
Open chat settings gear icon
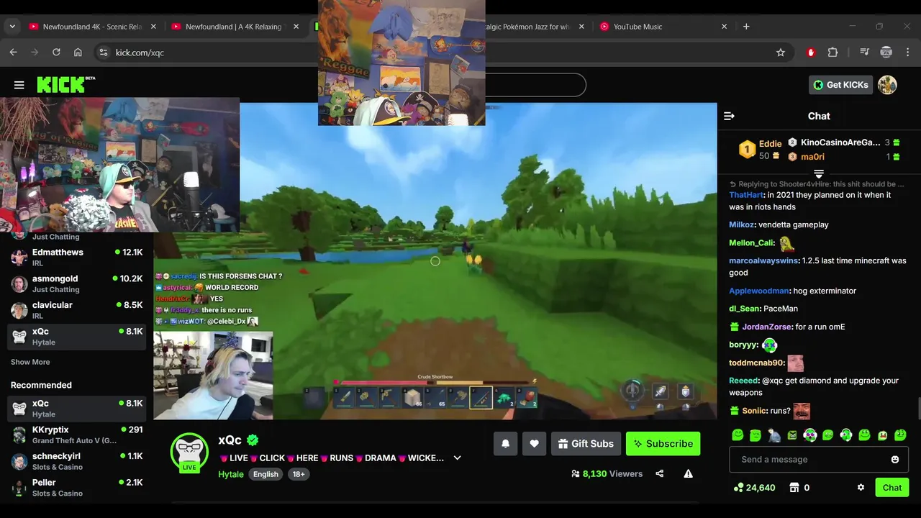point(861,487)
